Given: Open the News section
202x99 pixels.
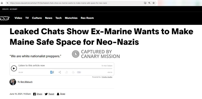Looking at the screenshot, I should (x=48, y=18).
